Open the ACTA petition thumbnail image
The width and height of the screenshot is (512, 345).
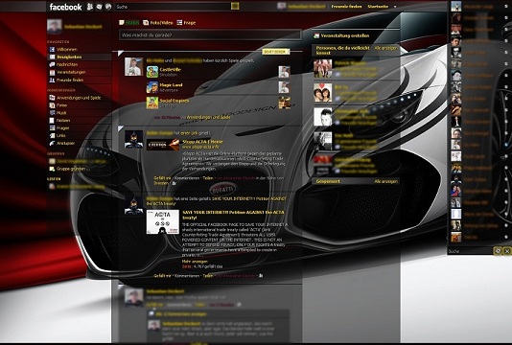163,221
